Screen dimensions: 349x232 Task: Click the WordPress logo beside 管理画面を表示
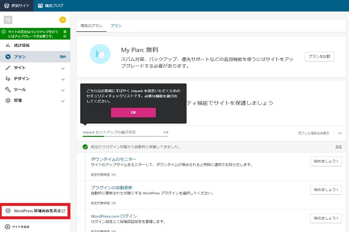[x=8, y=211]
